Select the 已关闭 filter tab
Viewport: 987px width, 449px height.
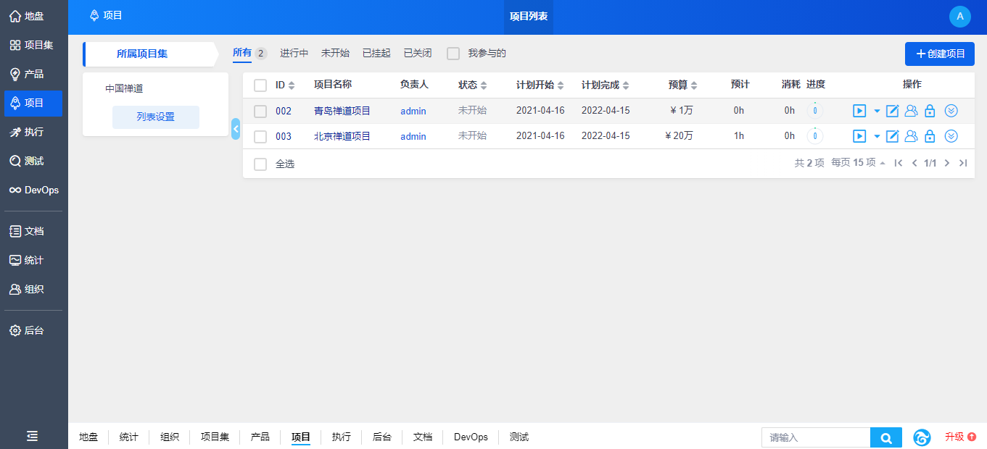coord(418,54)
